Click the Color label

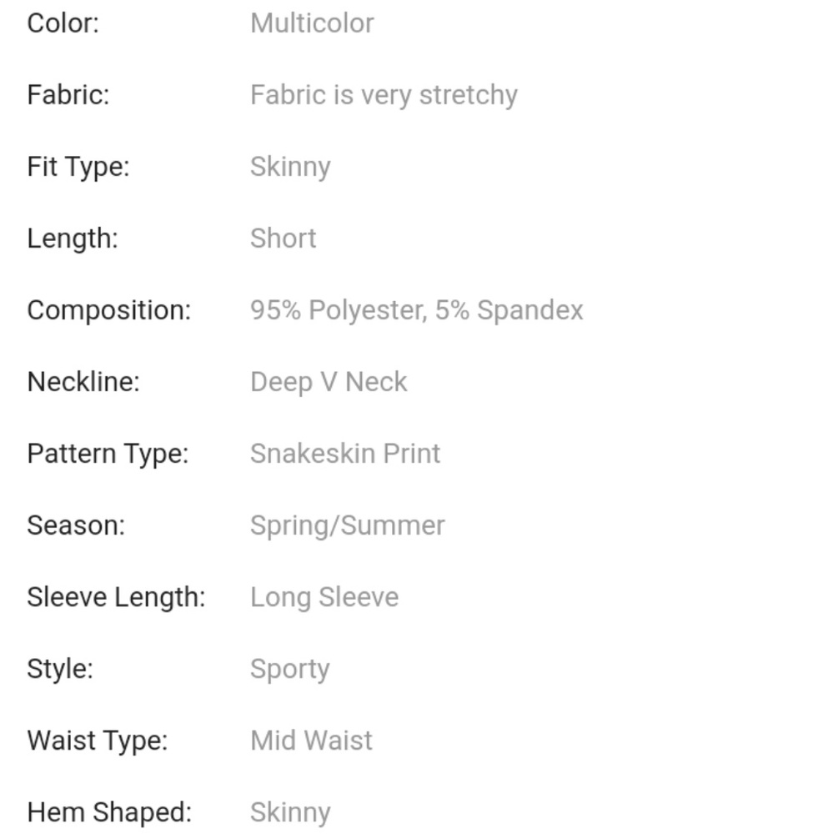click(63, 23)
